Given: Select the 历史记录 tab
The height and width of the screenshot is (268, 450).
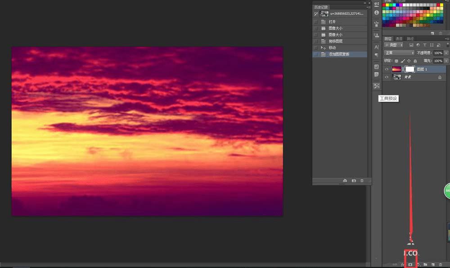Looking at the screenshot, I should 321,7.
